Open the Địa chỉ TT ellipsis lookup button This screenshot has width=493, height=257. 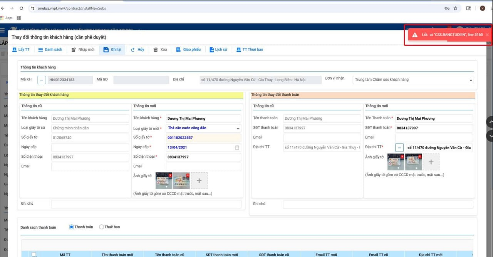pyautogui.click(x=399, y=147)
